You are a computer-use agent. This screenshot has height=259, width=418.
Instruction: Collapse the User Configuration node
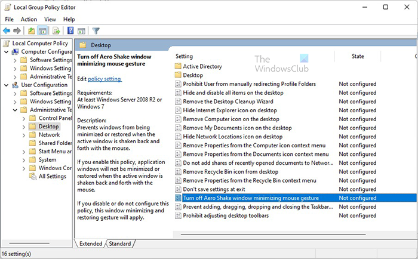tap(6, 85)
